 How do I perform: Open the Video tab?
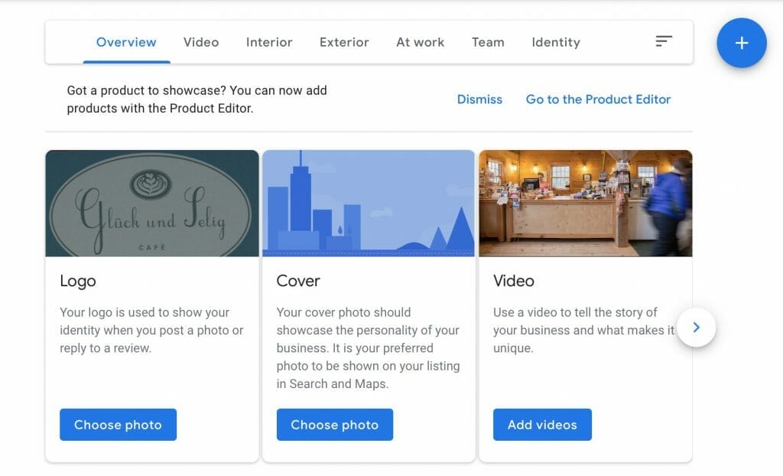201,42
